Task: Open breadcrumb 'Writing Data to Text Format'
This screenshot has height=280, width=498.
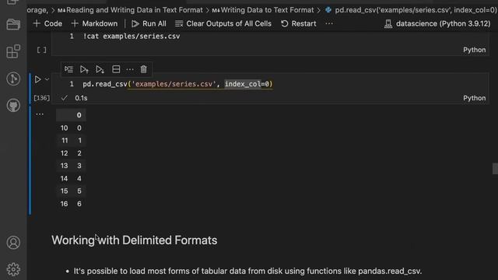Action: tap(263, 10)
